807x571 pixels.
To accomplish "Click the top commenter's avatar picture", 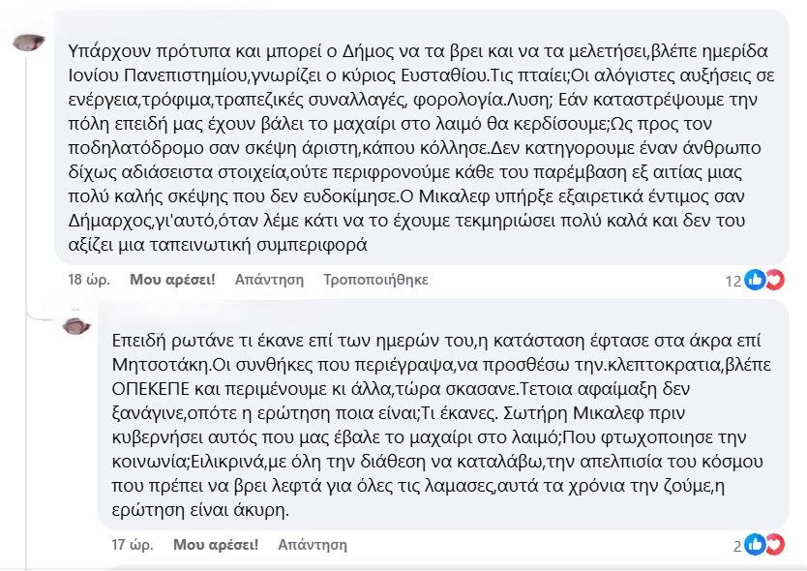I will pos(28,42).
